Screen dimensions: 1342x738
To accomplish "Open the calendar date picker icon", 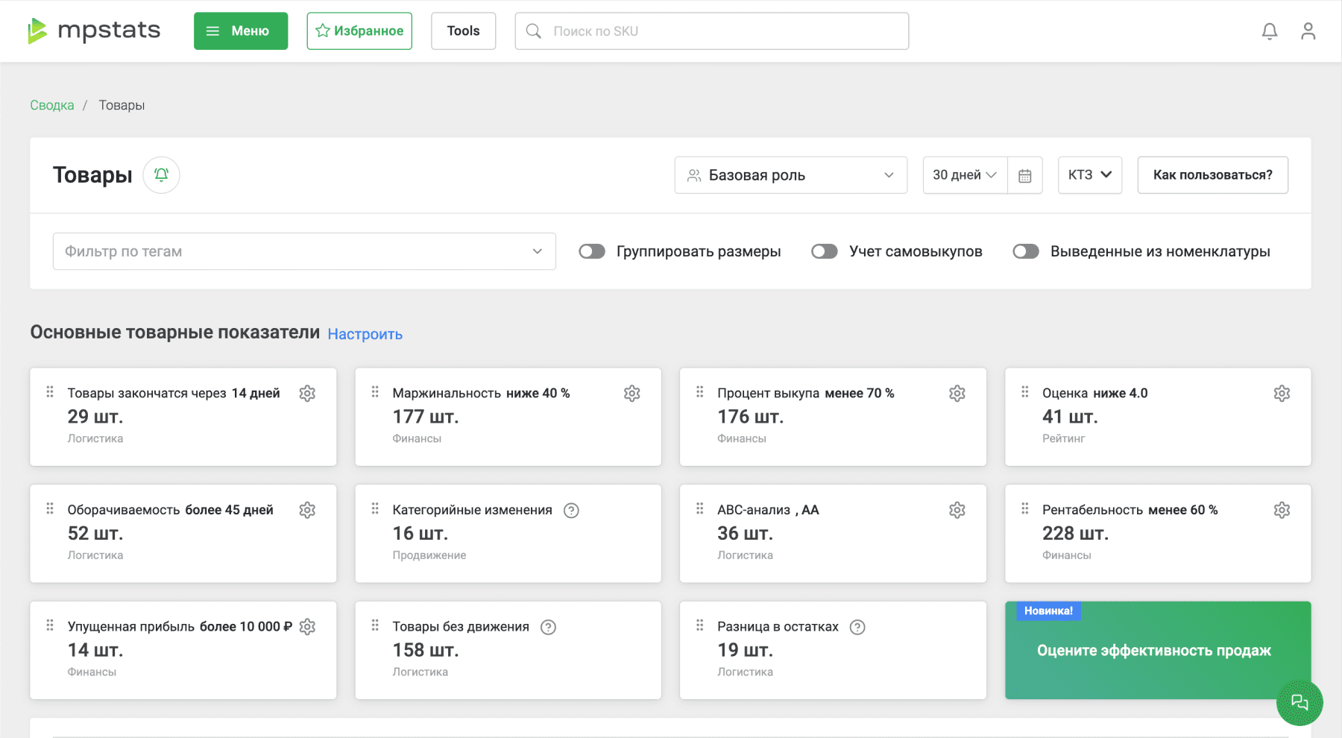I will point(1024,175).
